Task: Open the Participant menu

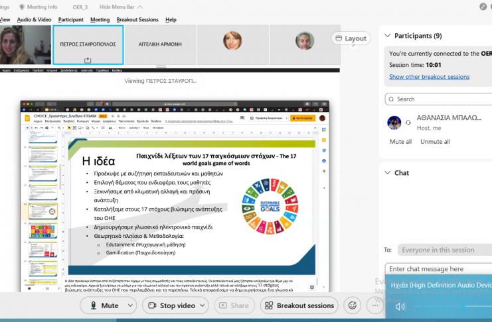Action: click(70, 20)
